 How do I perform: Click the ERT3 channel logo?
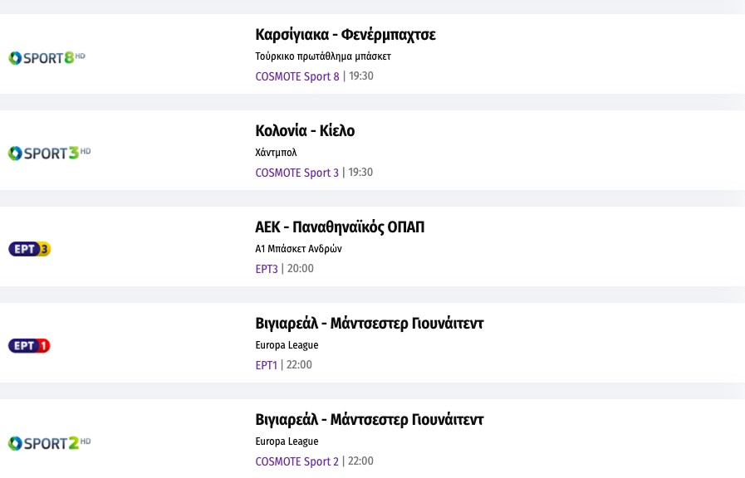click(x=30, y=249)
